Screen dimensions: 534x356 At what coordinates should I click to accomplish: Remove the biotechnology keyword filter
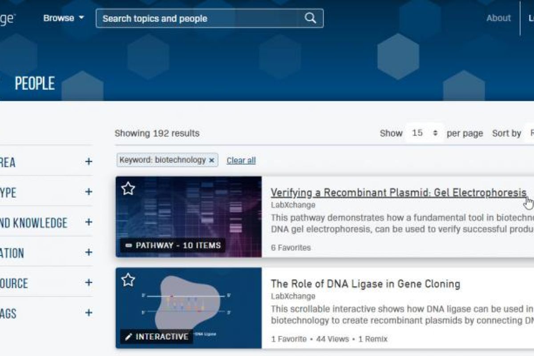coord(212,160)
